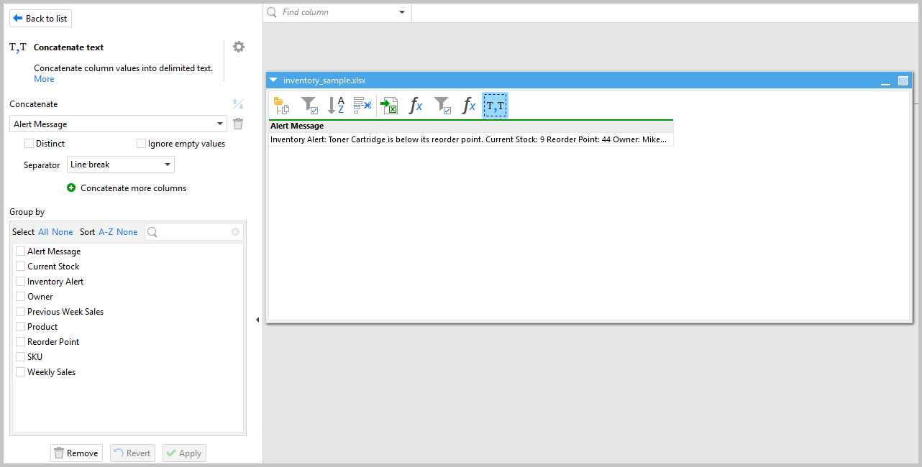Open the Alert Message column dropdown

point(119,124)
